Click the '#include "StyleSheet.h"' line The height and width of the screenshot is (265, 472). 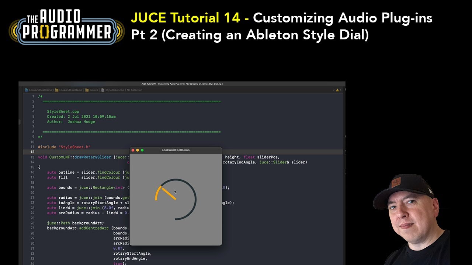pyautogui.click(x=64, y=147)
